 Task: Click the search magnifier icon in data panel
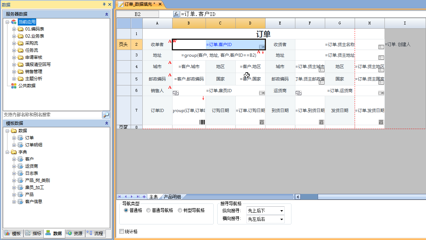(106, 115)
